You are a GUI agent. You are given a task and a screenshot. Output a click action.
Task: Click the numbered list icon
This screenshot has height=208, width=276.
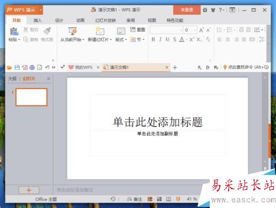coord(230,30)
